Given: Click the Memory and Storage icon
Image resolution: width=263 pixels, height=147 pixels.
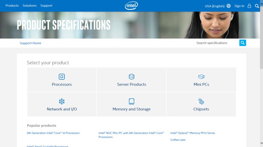Looking at the screenshot, I should click(131, 101).
